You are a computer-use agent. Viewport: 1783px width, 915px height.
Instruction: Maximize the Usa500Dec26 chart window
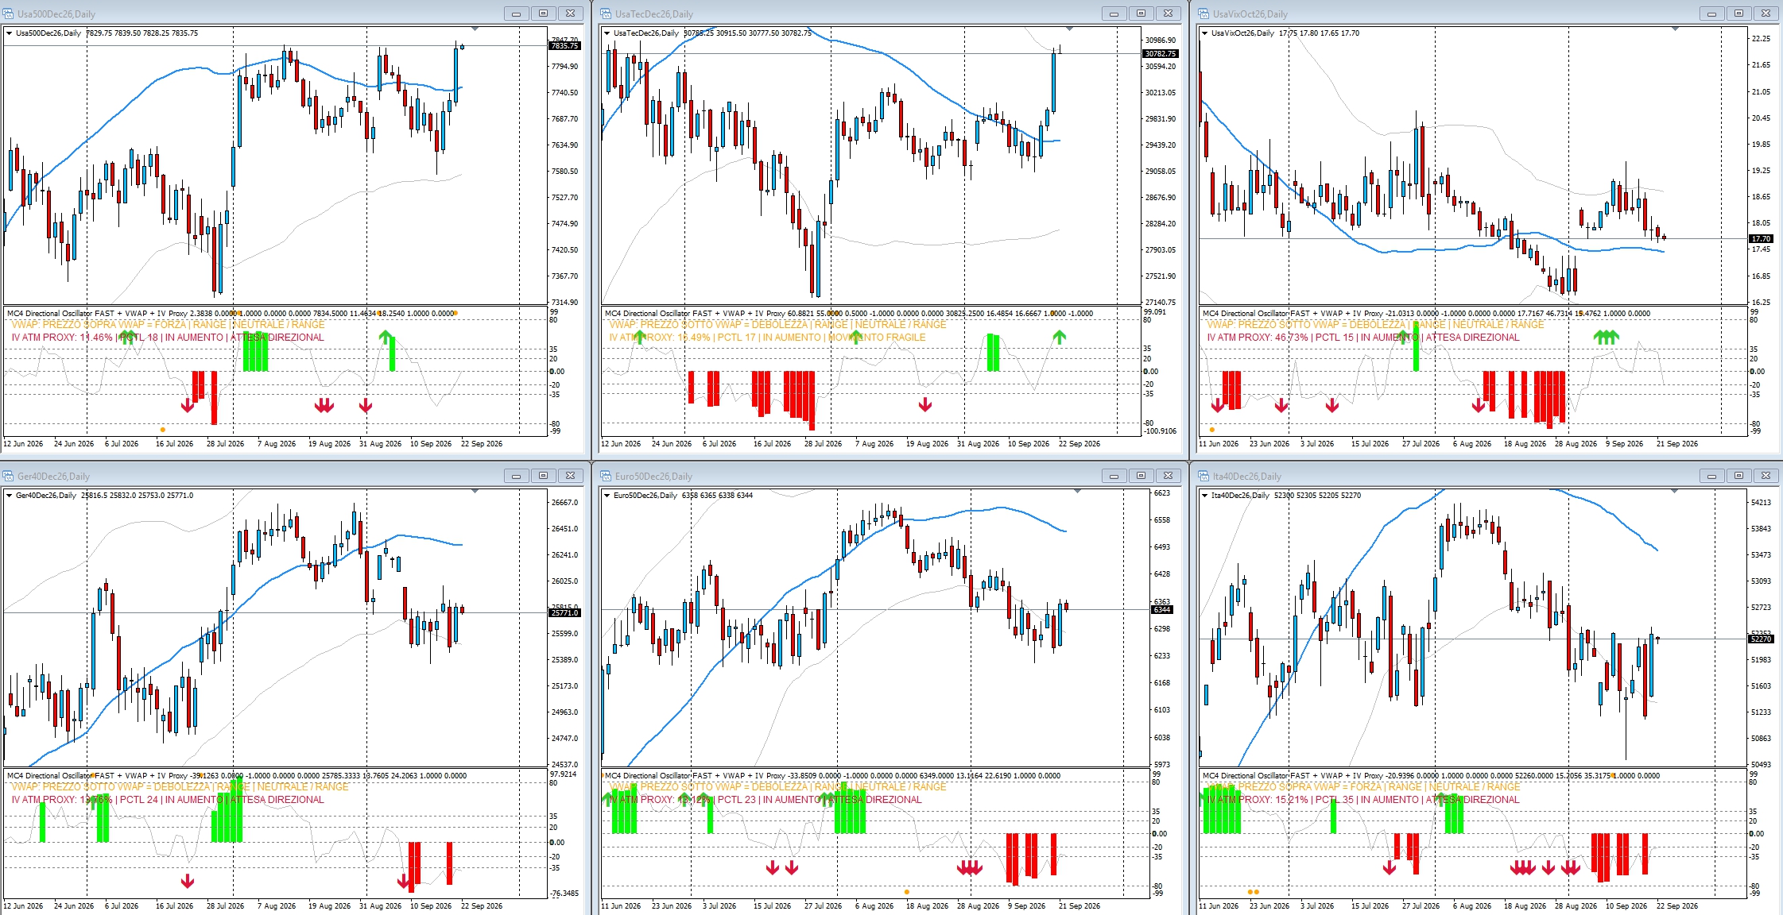click(543, 14)
